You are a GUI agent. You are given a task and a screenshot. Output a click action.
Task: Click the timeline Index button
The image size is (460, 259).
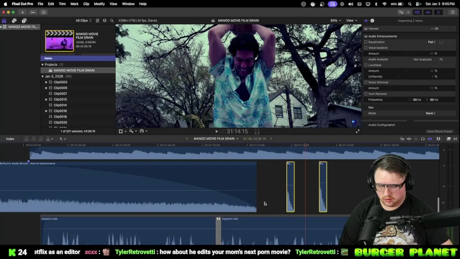[10, 139]
